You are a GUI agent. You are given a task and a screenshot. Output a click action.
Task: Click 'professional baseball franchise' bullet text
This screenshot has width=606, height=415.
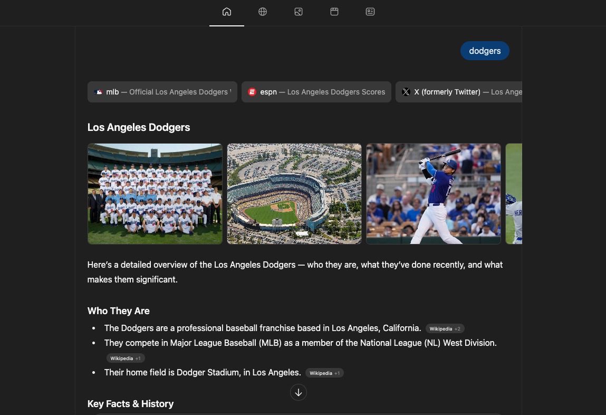click(x=263, y=328)
